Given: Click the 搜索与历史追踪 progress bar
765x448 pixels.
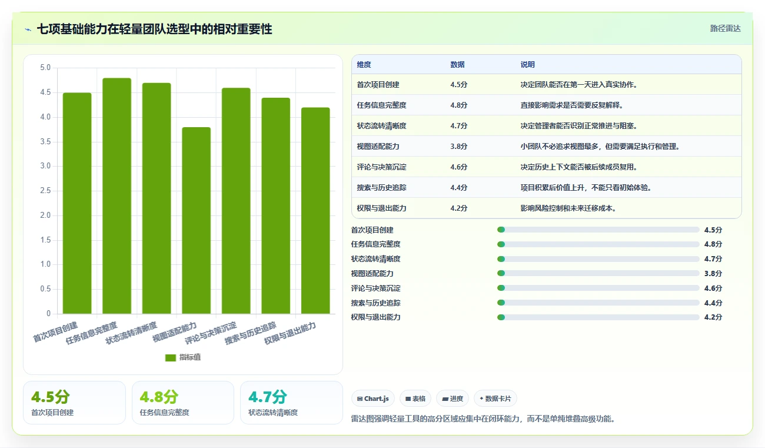Looking at the screenshot, I should tap(598, 303).
